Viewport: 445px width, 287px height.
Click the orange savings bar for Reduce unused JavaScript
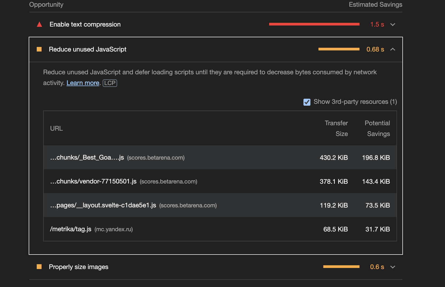[339, 49]
